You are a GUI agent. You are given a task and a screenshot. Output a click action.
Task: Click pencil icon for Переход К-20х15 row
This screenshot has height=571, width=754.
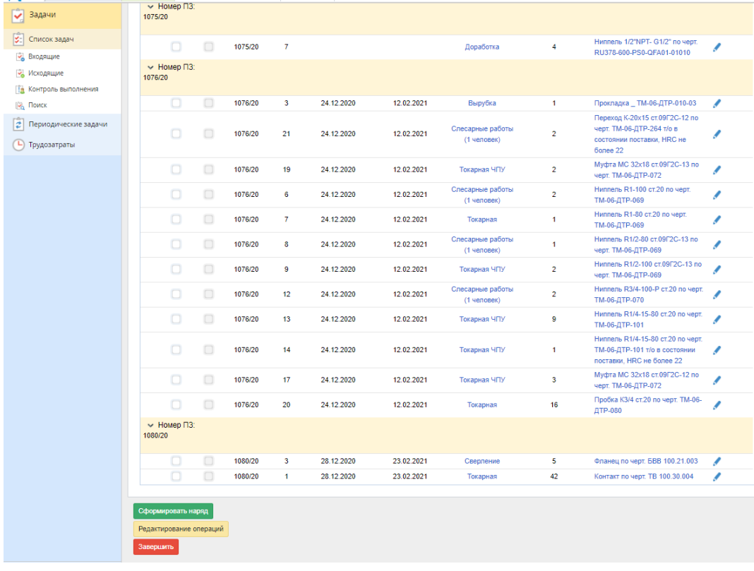coord(717,134)
